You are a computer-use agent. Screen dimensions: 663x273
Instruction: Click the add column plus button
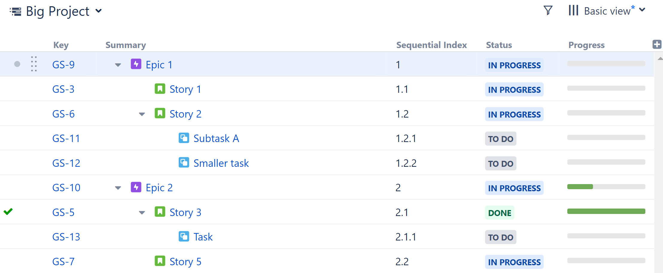(x=657, y=44)
